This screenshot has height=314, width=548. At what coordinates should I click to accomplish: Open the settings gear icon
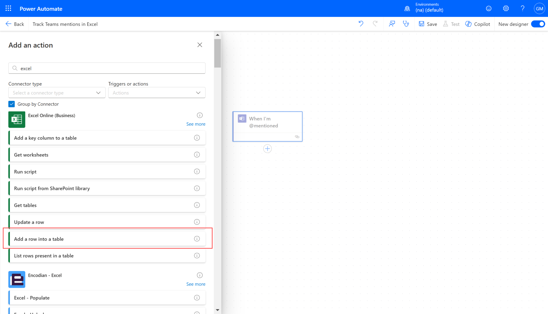point(506,9)
